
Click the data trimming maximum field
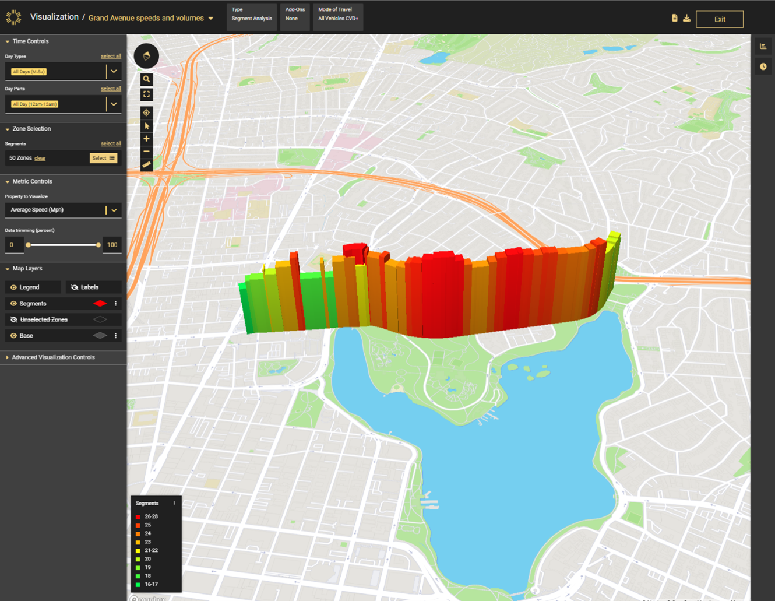pos(112,245)
